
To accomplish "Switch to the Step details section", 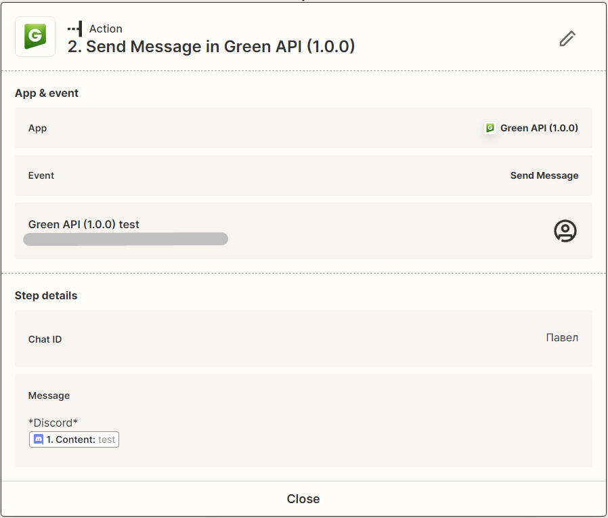I will (45, 295).
